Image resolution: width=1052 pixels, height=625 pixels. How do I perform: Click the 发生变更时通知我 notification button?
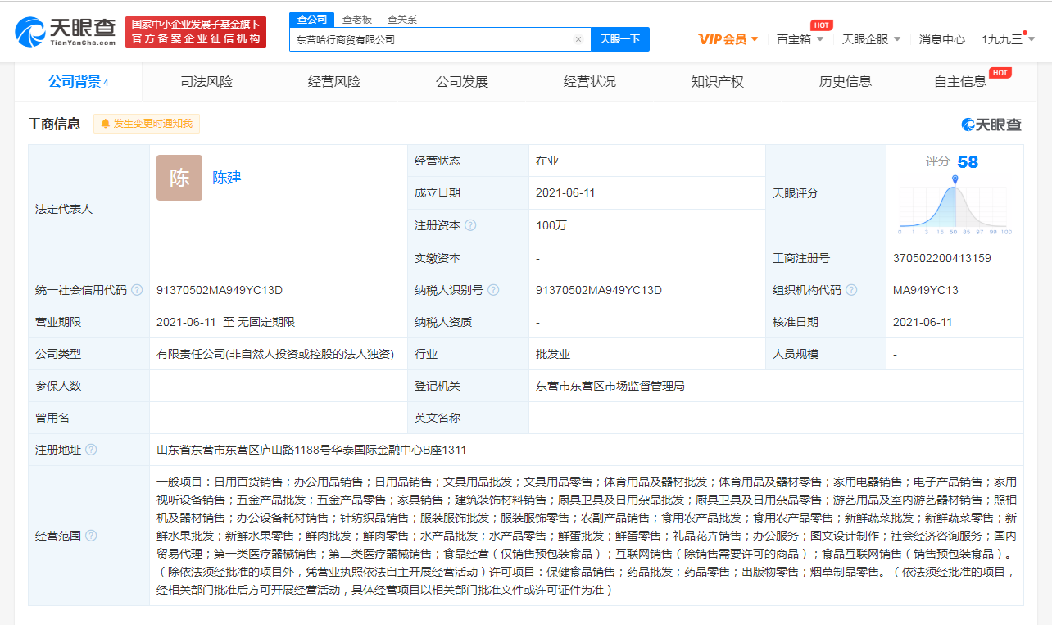coord(147,124)
